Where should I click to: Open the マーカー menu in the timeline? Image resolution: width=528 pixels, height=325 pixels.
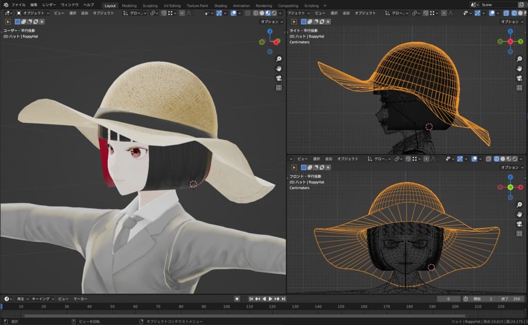point(80,299)
